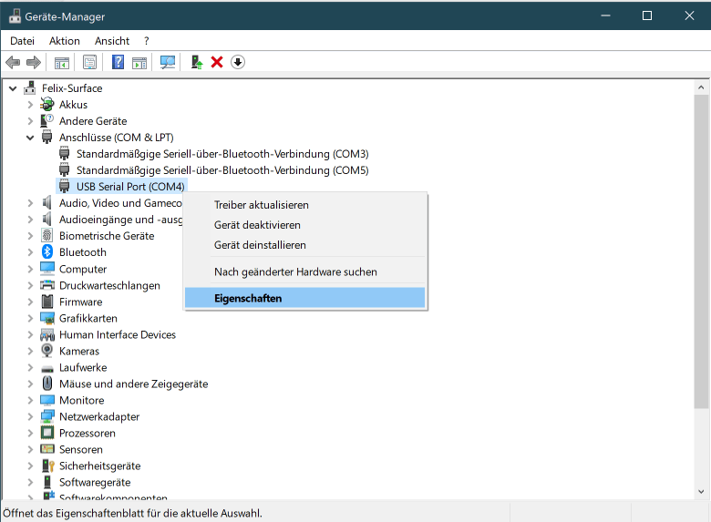The width and height of the screenshot is (711, 522).
Task: Collapse the Felix-Surface root node
Action: point(13,88)
